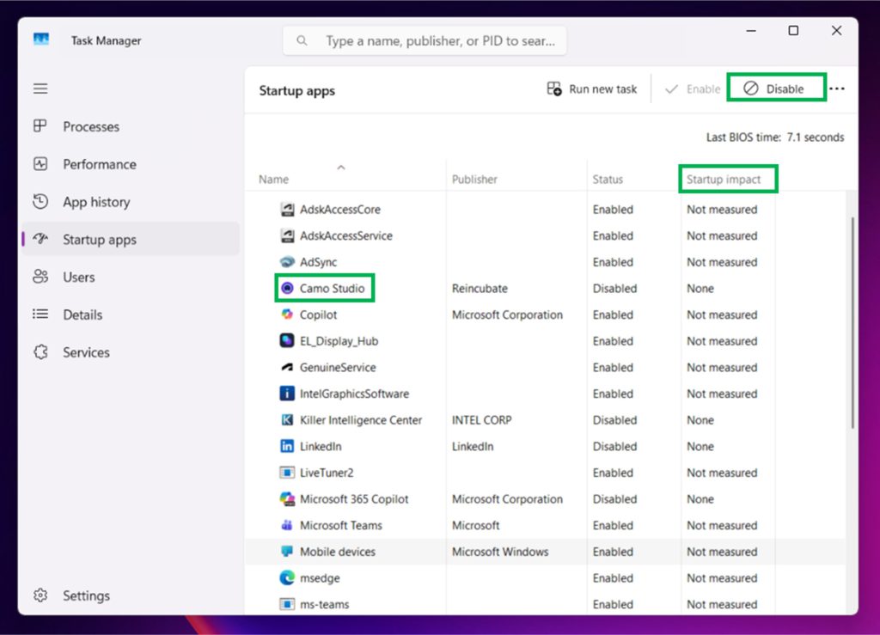880x635 pixels.
Task: Sort by the Name column header
Action: click(273, 180)
